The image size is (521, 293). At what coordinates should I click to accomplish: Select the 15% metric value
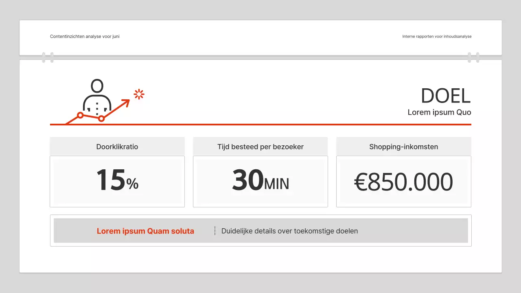pos(117,181)
